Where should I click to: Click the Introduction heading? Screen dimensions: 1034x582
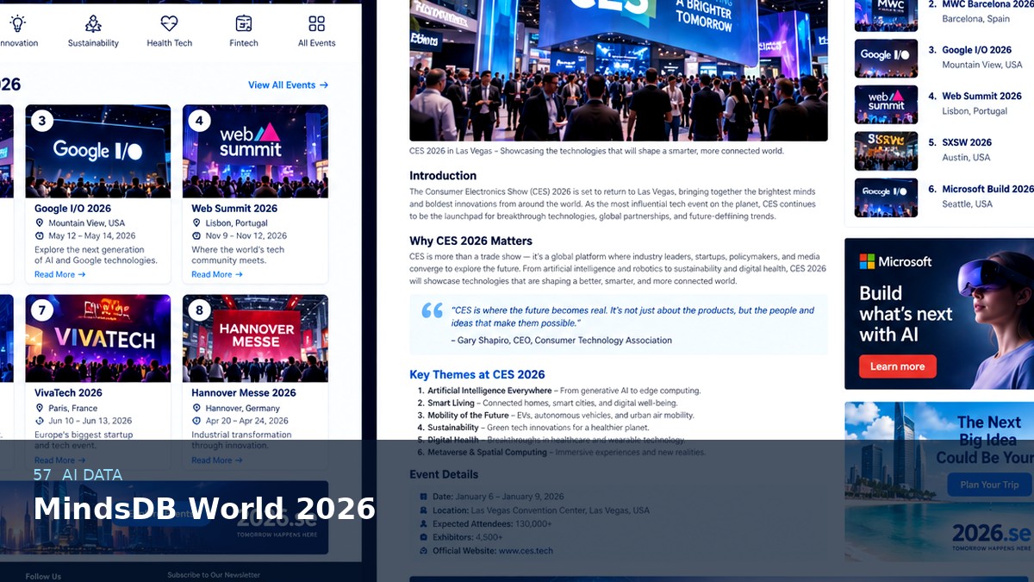(x=443, y=176)
